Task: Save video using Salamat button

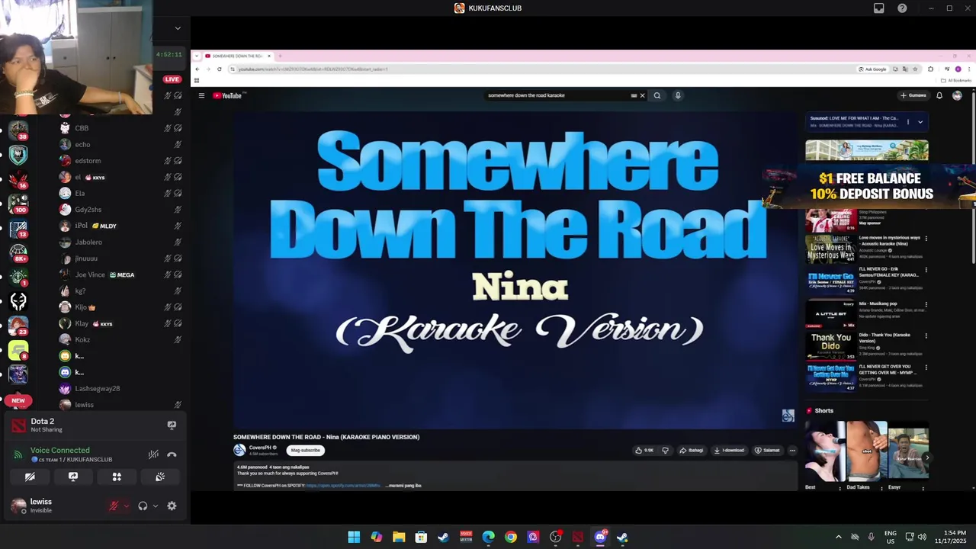Action: 767,450
